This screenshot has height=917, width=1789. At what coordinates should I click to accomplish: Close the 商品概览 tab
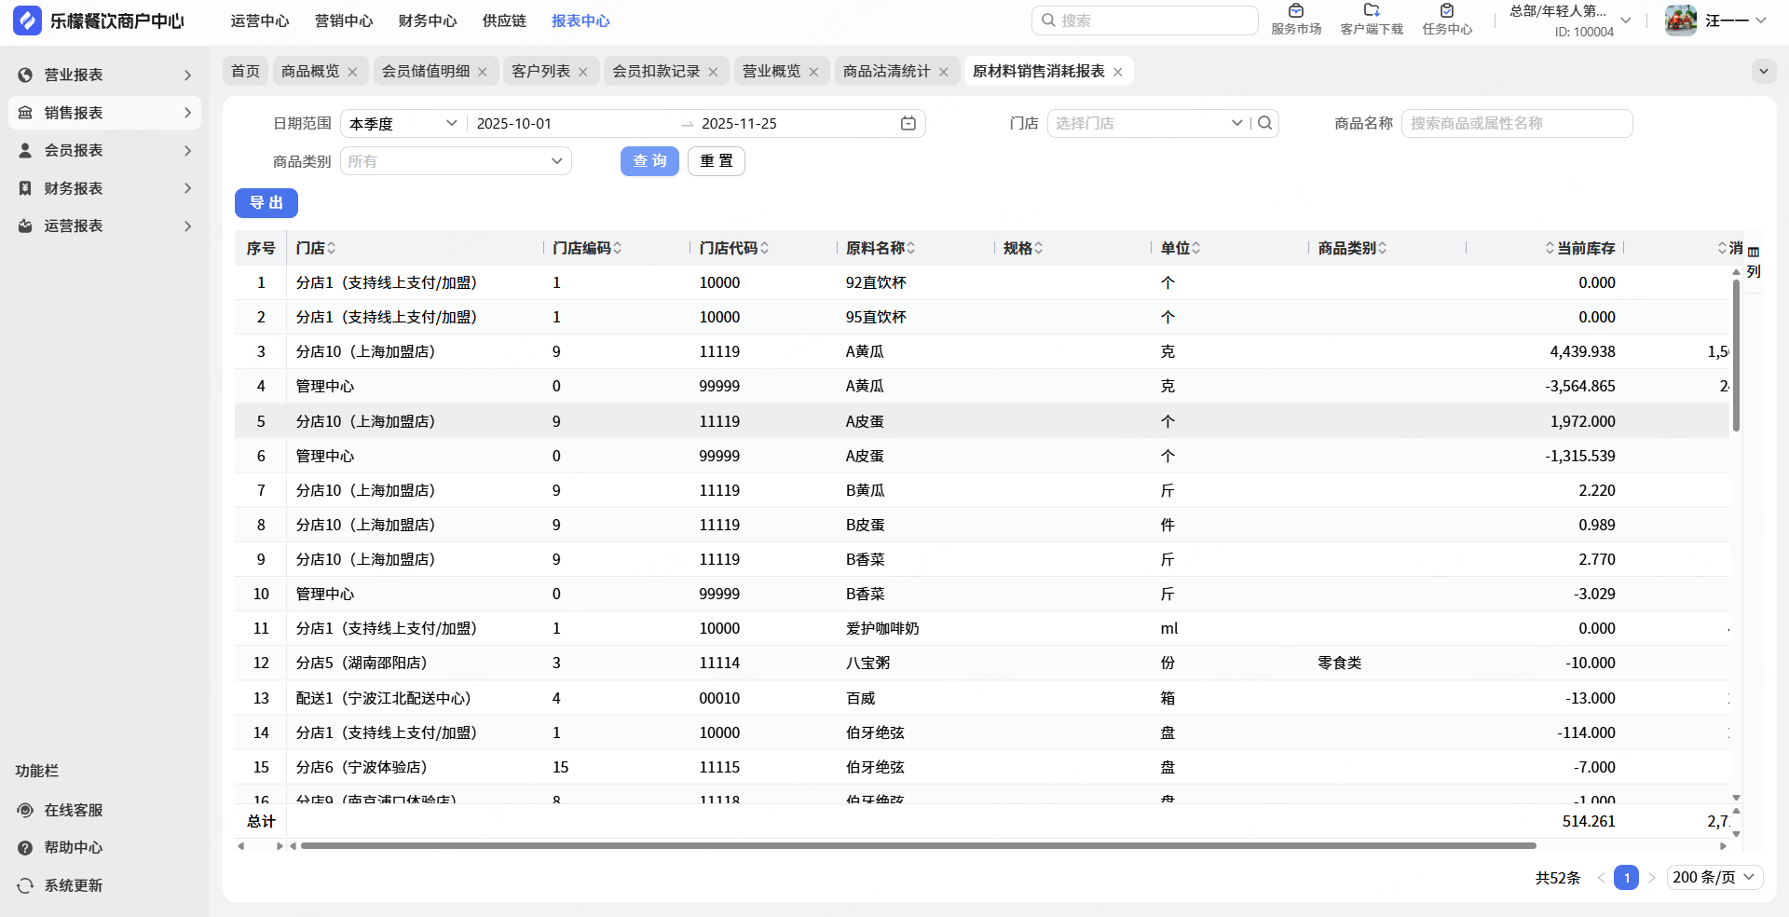[x=352, y=72]
